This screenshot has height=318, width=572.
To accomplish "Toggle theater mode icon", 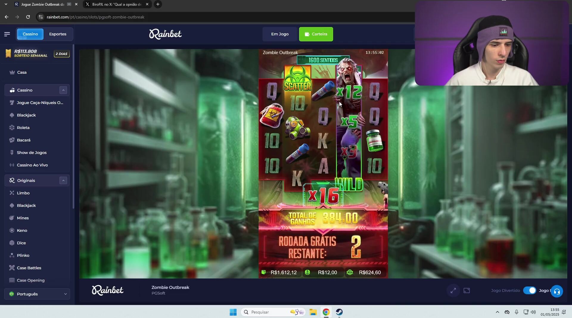I will click(467, 291).
